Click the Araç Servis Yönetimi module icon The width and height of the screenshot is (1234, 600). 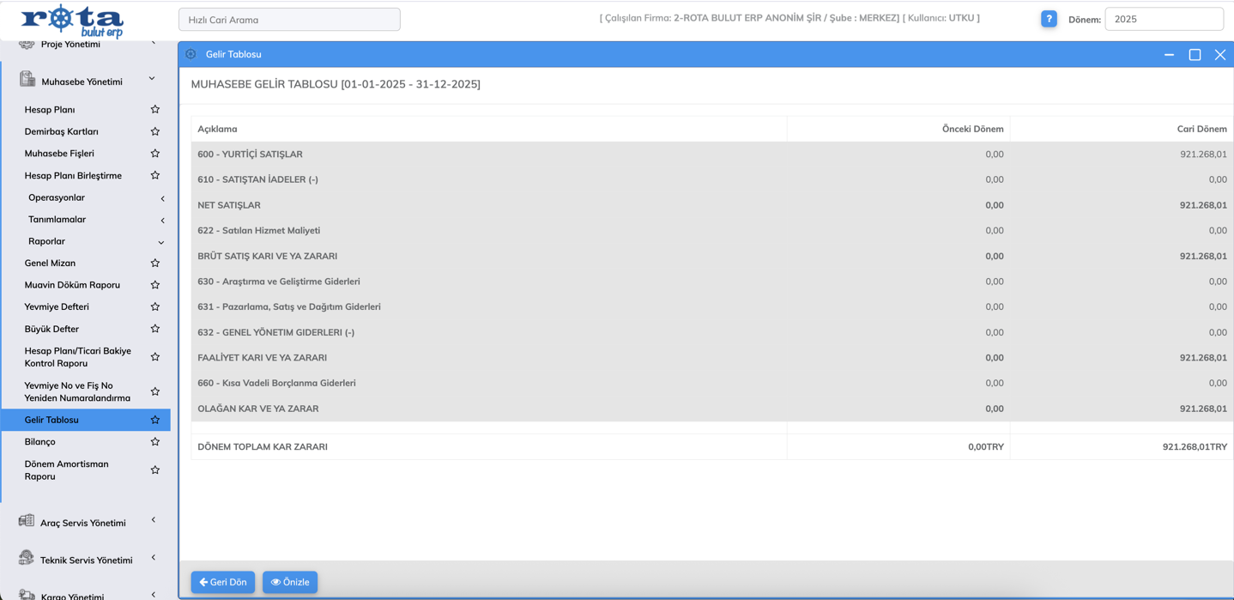point(27,521)
